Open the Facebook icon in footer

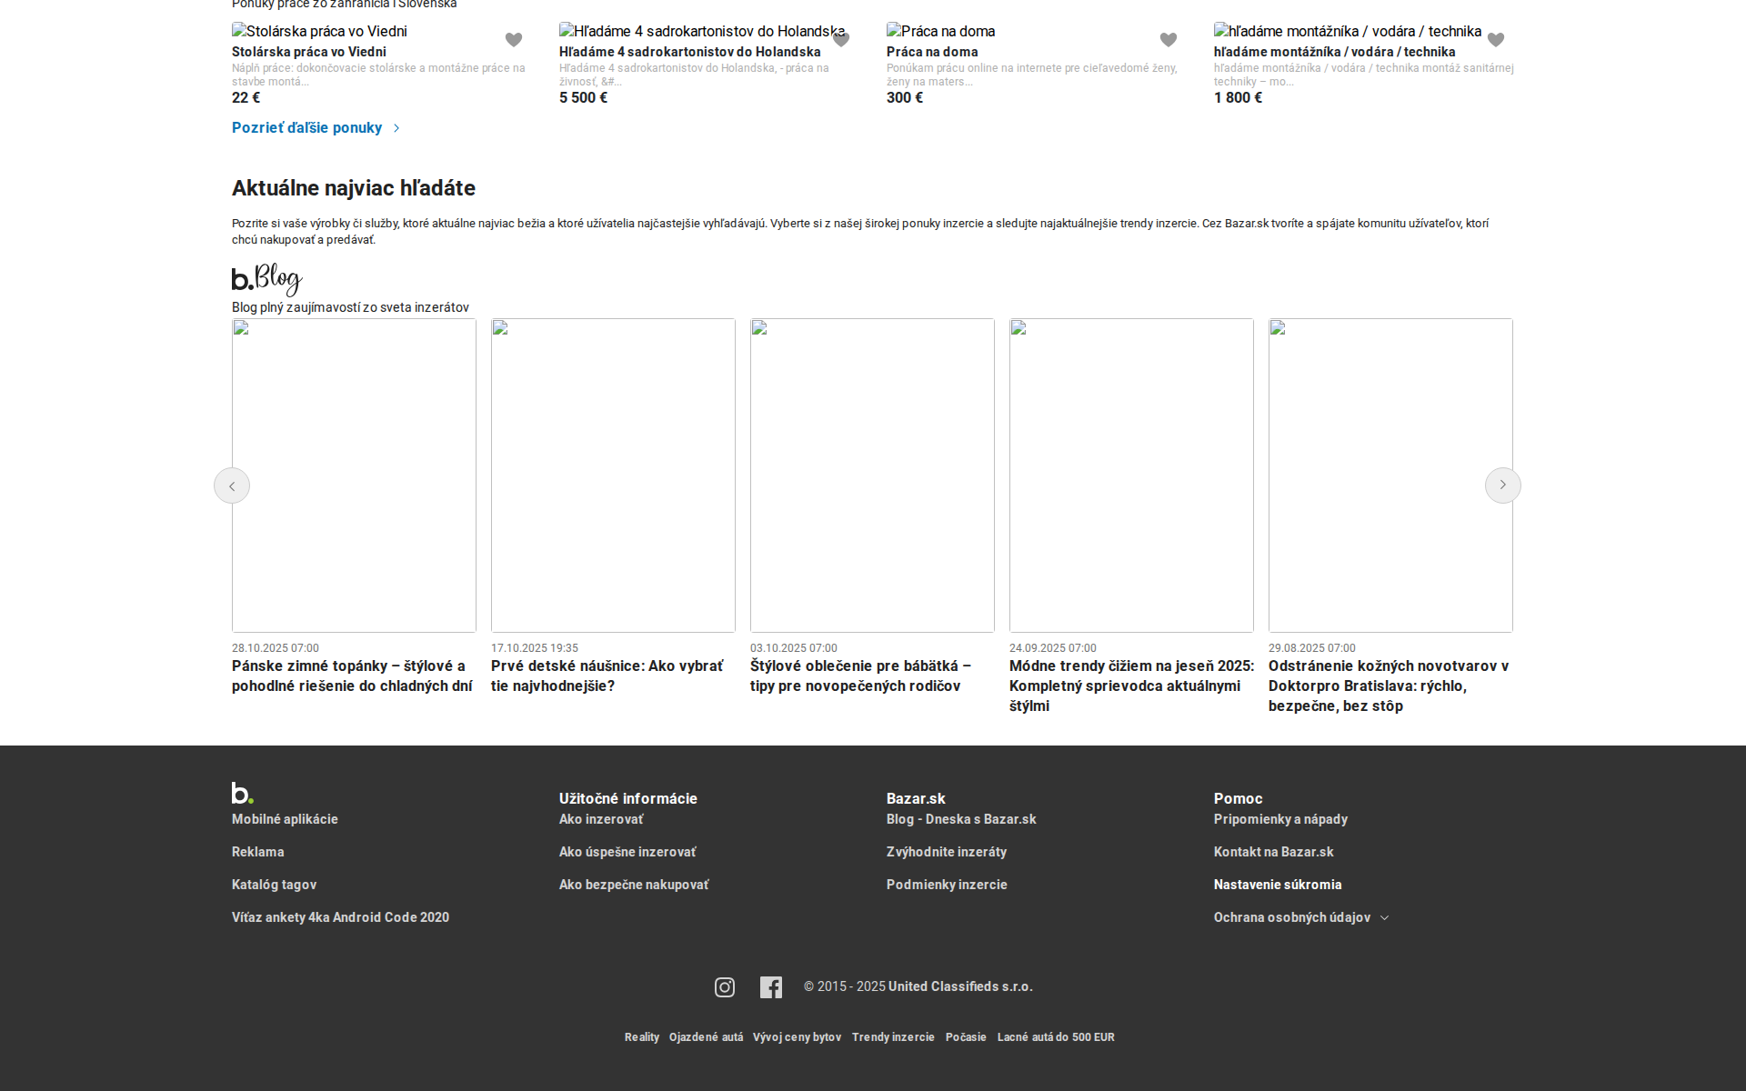click(771, 987)
